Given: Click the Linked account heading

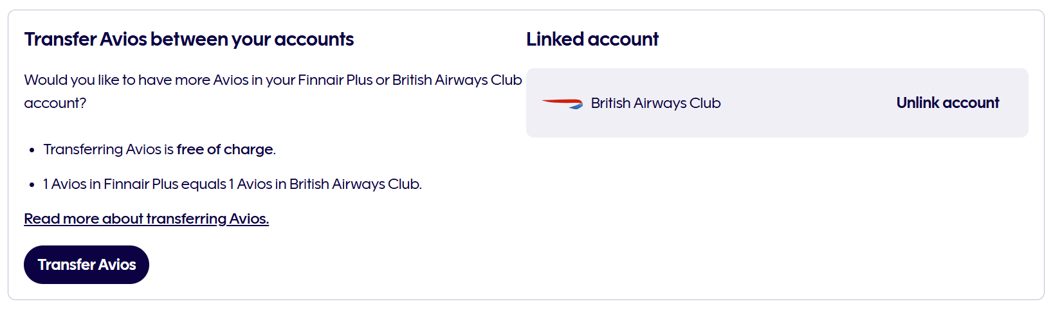Looking at the screenshot, I should [x=592, y=39].
